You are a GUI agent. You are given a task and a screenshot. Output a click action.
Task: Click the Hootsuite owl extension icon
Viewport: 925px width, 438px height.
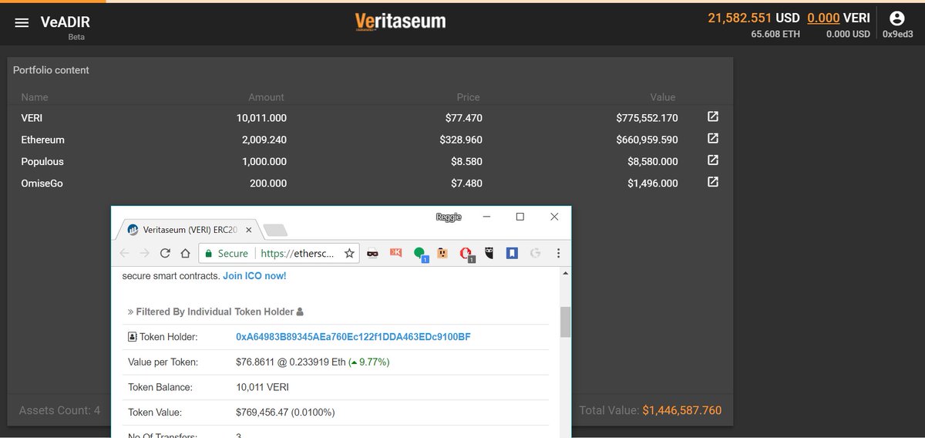(489, 253)
